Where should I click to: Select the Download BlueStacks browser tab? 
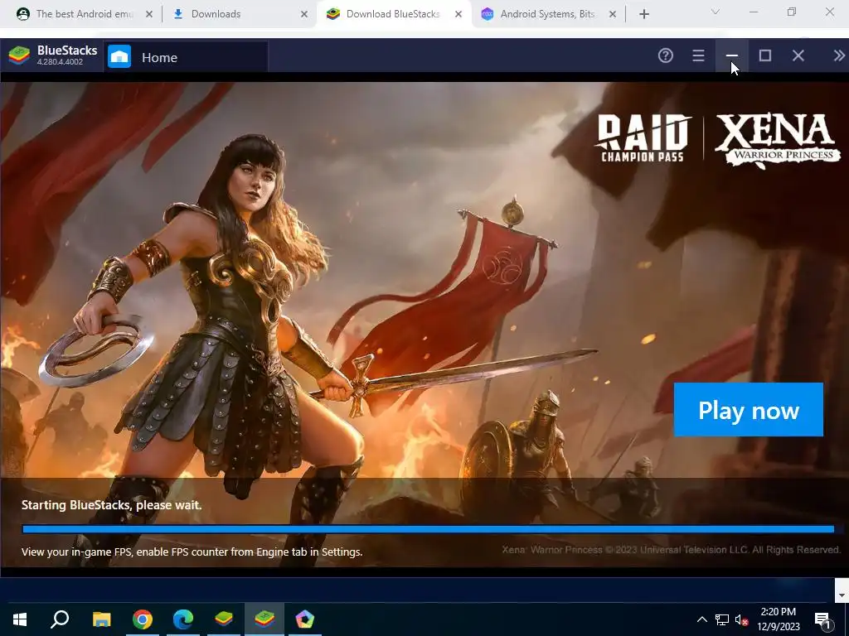[392, 14]
